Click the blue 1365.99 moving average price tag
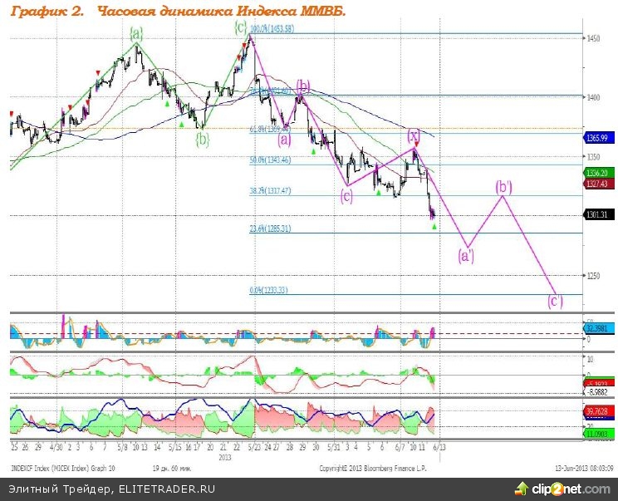Viewport: 618px width, 501px height. click(596, 137)
